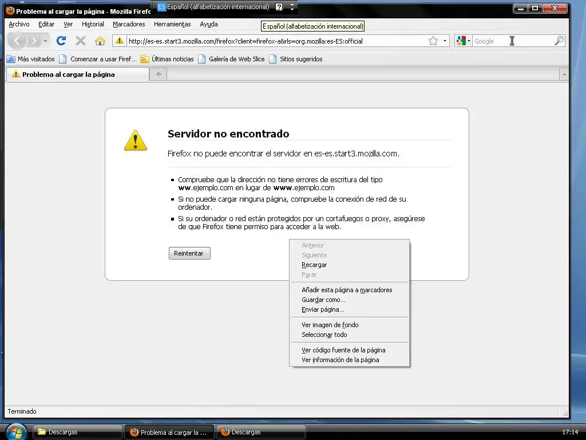586x440 pixels.
Task: Click the magnifying glass search icon
Action: coord(559,41)
